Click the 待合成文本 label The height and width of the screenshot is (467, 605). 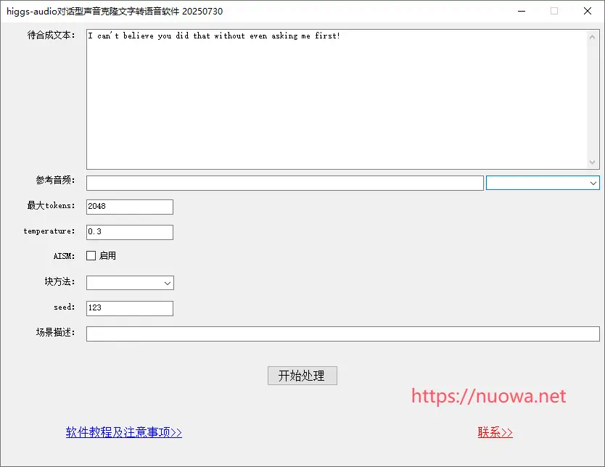[51, 36]
